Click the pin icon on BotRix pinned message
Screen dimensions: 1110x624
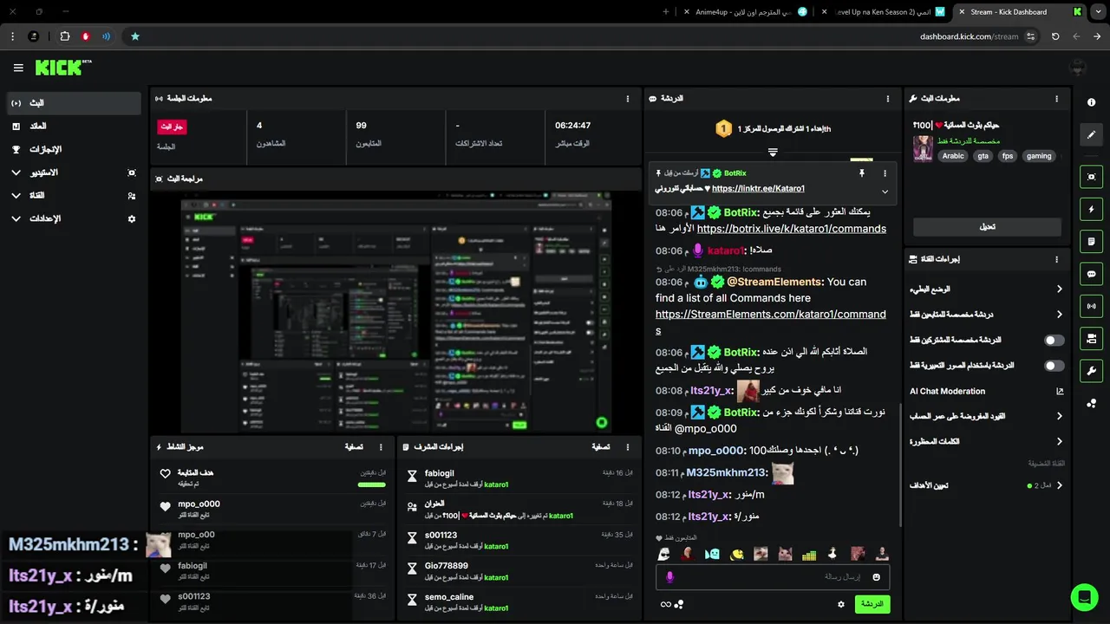pyautogui.click(x=862, y=173)
